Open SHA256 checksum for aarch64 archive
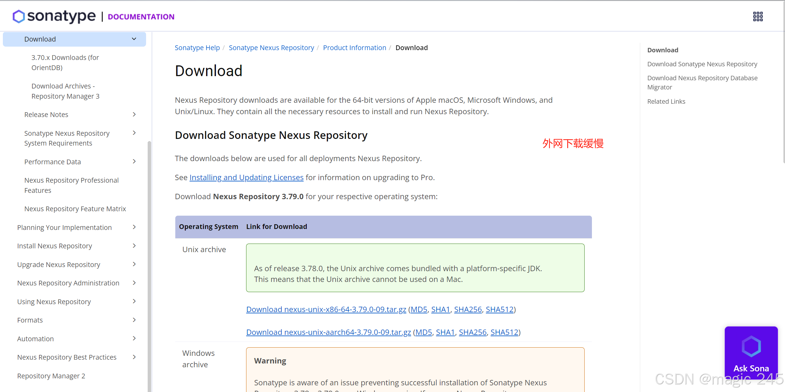785x392 pixels. coord(473,332)
